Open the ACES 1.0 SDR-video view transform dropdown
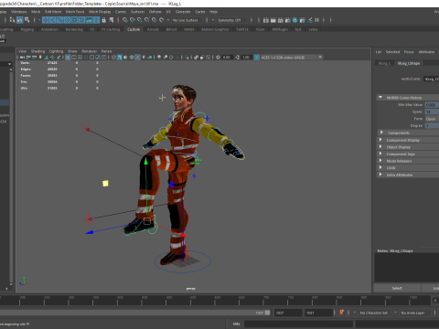The image size is (439, 329). (x=292, y=58)
